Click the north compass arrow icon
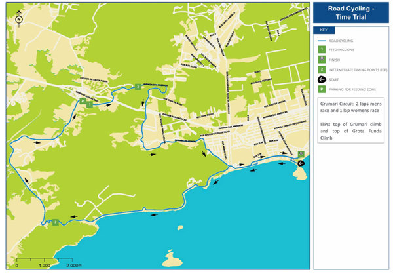Screen dimensions: 393x276 (18, 19)
